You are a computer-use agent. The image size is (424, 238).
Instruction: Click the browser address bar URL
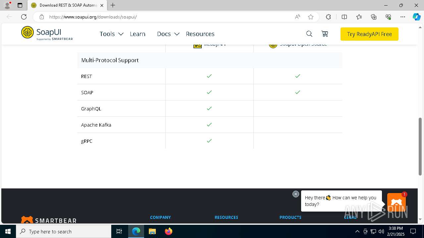click(93, 17)
